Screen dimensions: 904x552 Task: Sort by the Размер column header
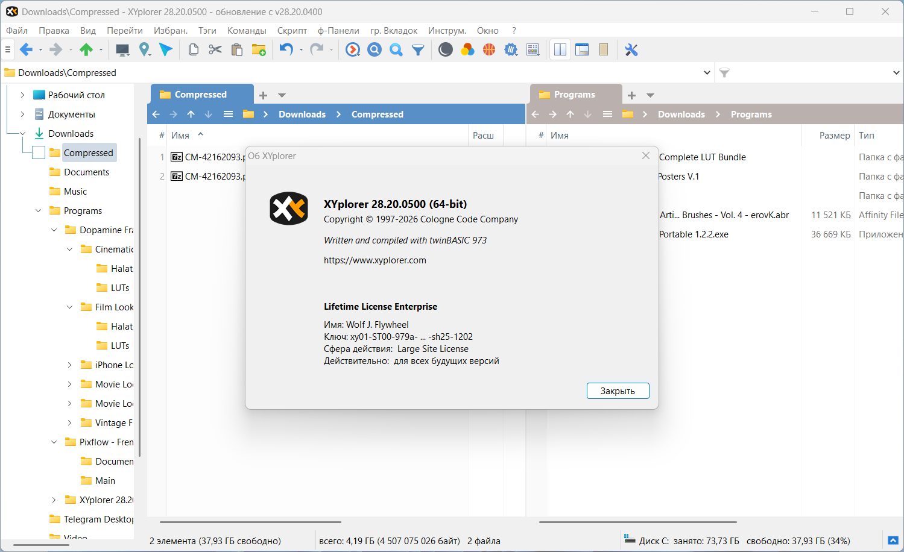pyautogui.click(x=835, y=136)
